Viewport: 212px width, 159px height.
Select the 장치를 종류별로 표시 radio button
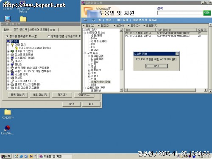coord(7,36)
